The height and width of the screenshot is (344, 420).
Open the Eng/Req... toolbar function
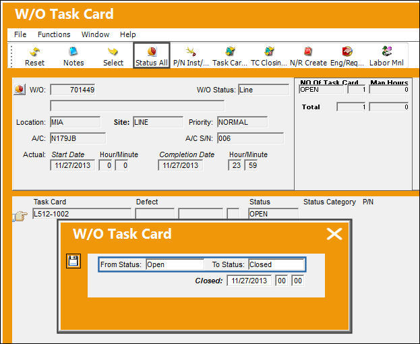[347, 56]
